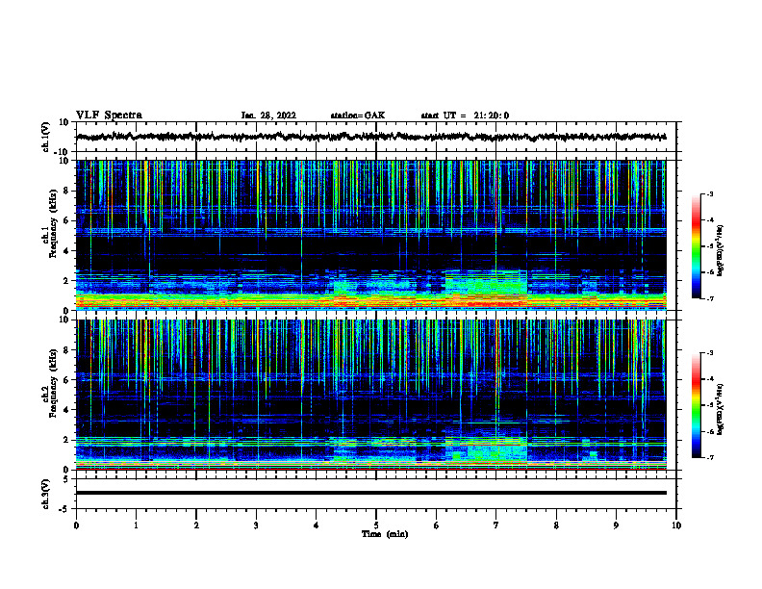Click the "ch.1(V)" waveform axis label
Viewport: 762px width, 589px height.
pos(46,137)
